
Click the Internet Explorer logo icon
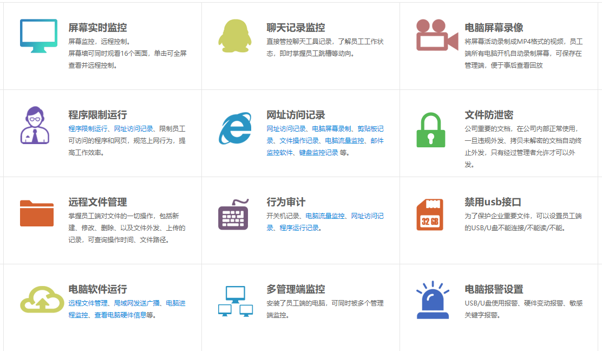pos(235,128)
